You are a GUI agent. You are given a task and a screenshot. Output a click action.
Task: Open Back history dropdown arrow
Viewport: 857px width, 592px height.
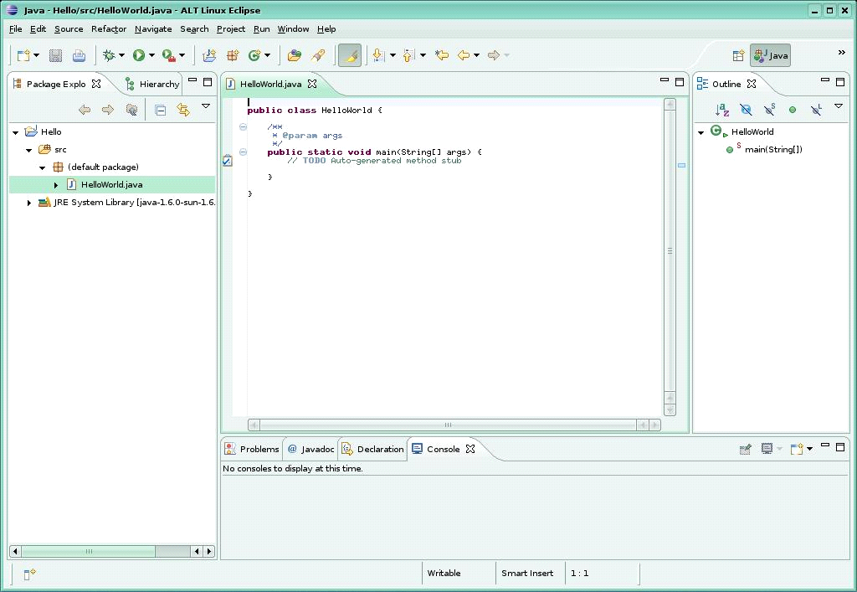pyautogui.click(x=476, y=55)
